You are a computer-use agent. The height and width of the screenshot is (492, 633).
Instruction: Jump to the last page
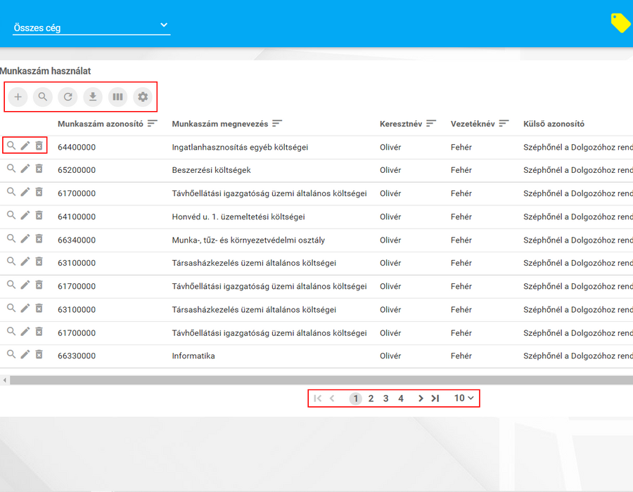[x=435, y=399]
